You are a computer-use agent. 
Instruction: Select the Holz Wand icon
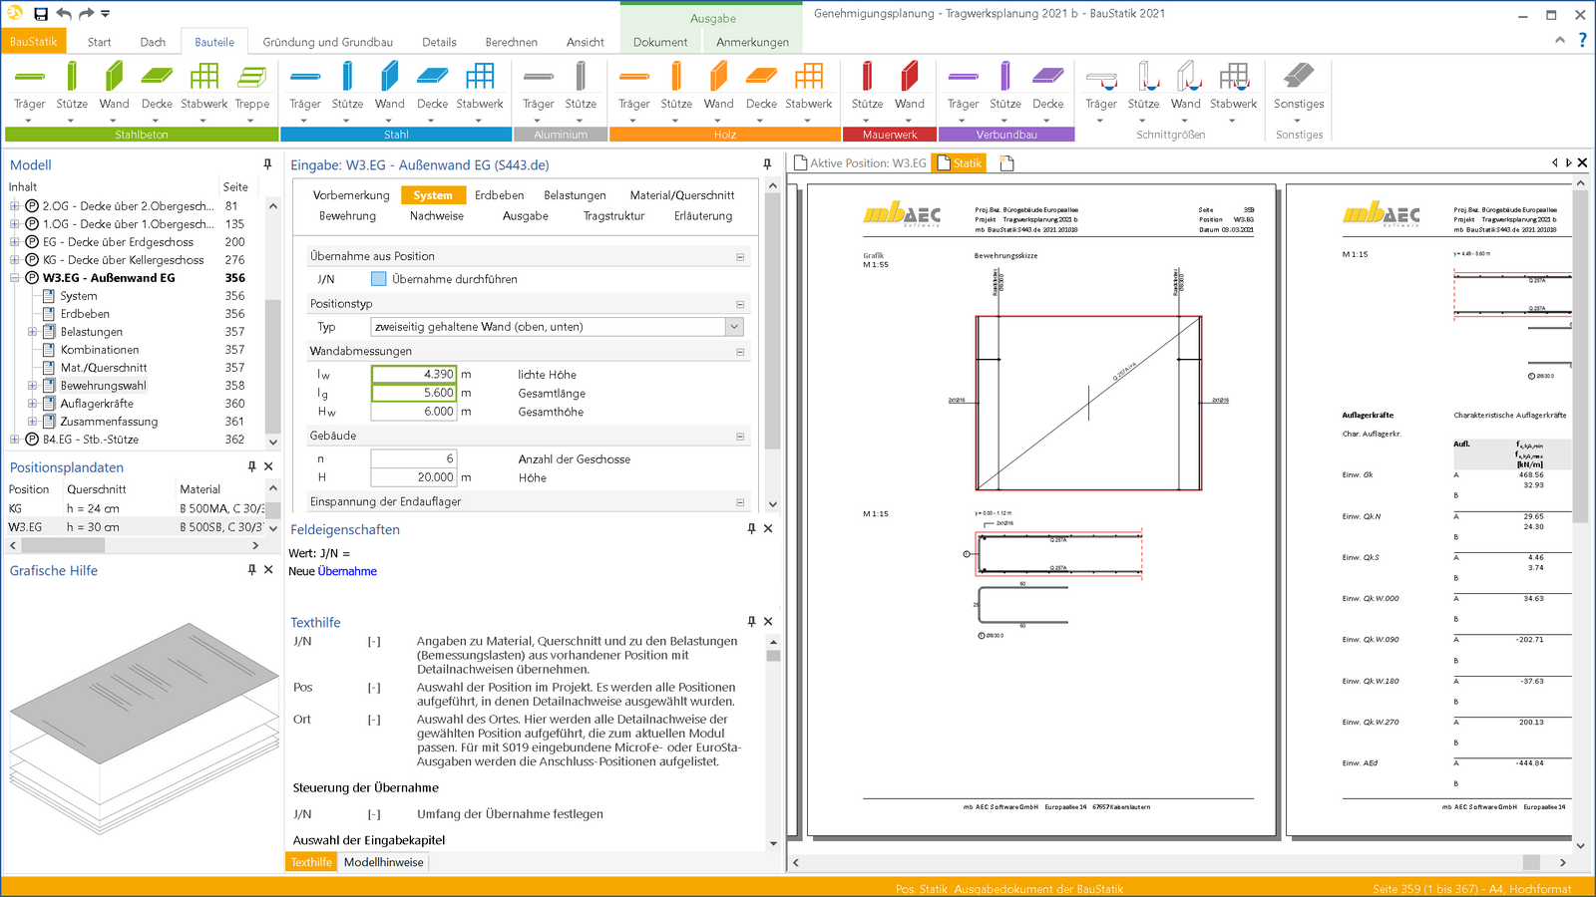pyautogui.click(x=718, y=78)
